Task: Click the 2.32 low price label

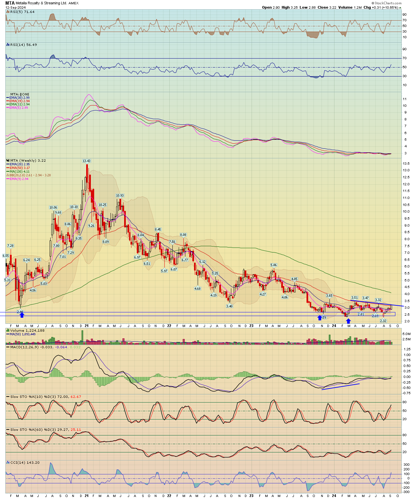Action: click(x=383, y=321)
